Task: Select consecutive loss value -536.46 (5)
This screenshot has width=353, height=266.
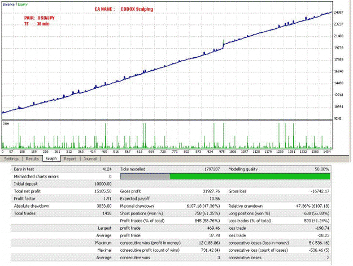Action: pos(319,250)
